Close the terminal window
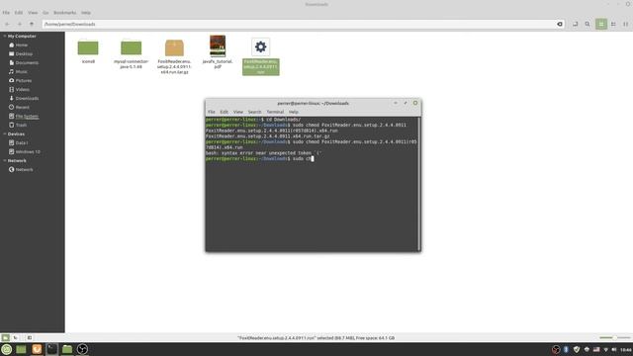633x356 pixels. pos(415,103)
